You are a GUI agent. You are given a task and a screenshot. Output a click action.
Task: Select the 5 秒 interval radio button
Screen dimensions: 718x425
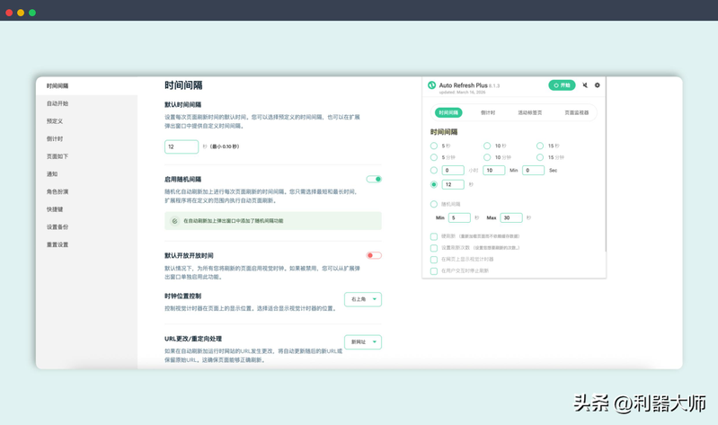click(434, 146)
